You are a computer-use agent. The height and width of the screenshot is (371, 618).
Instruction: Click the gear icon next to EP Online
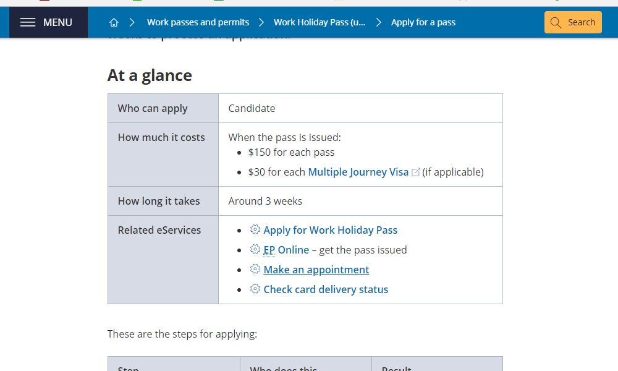point(255,250)
